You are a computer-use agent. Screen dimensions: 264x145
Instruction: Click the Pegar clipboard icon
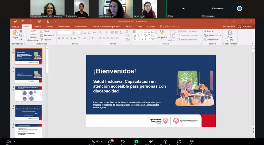pos(15,33)
